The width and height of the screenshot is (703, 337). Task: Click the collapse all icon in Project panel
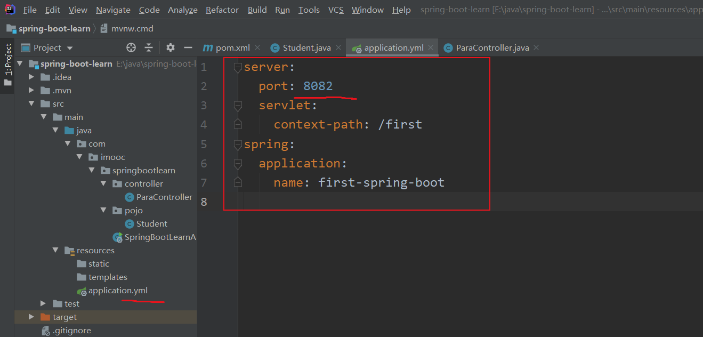[x=149, y=47]
